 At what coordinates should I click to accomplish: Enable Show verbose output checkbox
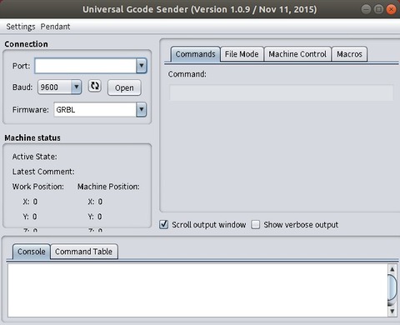pos(256,224)
